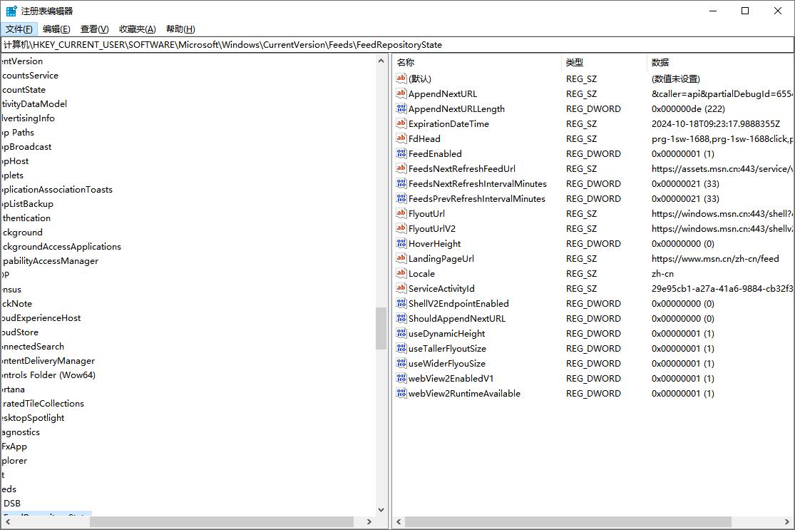Select the icon next to FeedEnabled

tap(401, 153)
